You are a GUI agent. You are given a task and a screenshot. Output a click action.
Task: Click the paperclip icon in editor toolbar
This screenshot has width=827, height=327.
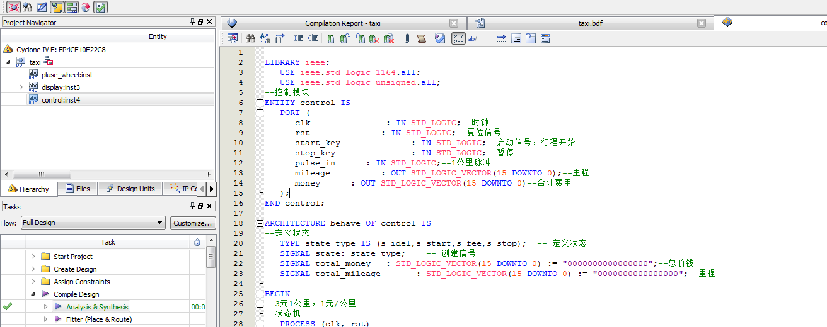(407, 38)
